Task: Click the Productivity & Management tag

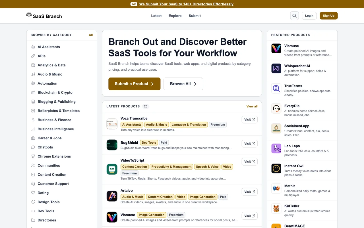Action: 171,167
